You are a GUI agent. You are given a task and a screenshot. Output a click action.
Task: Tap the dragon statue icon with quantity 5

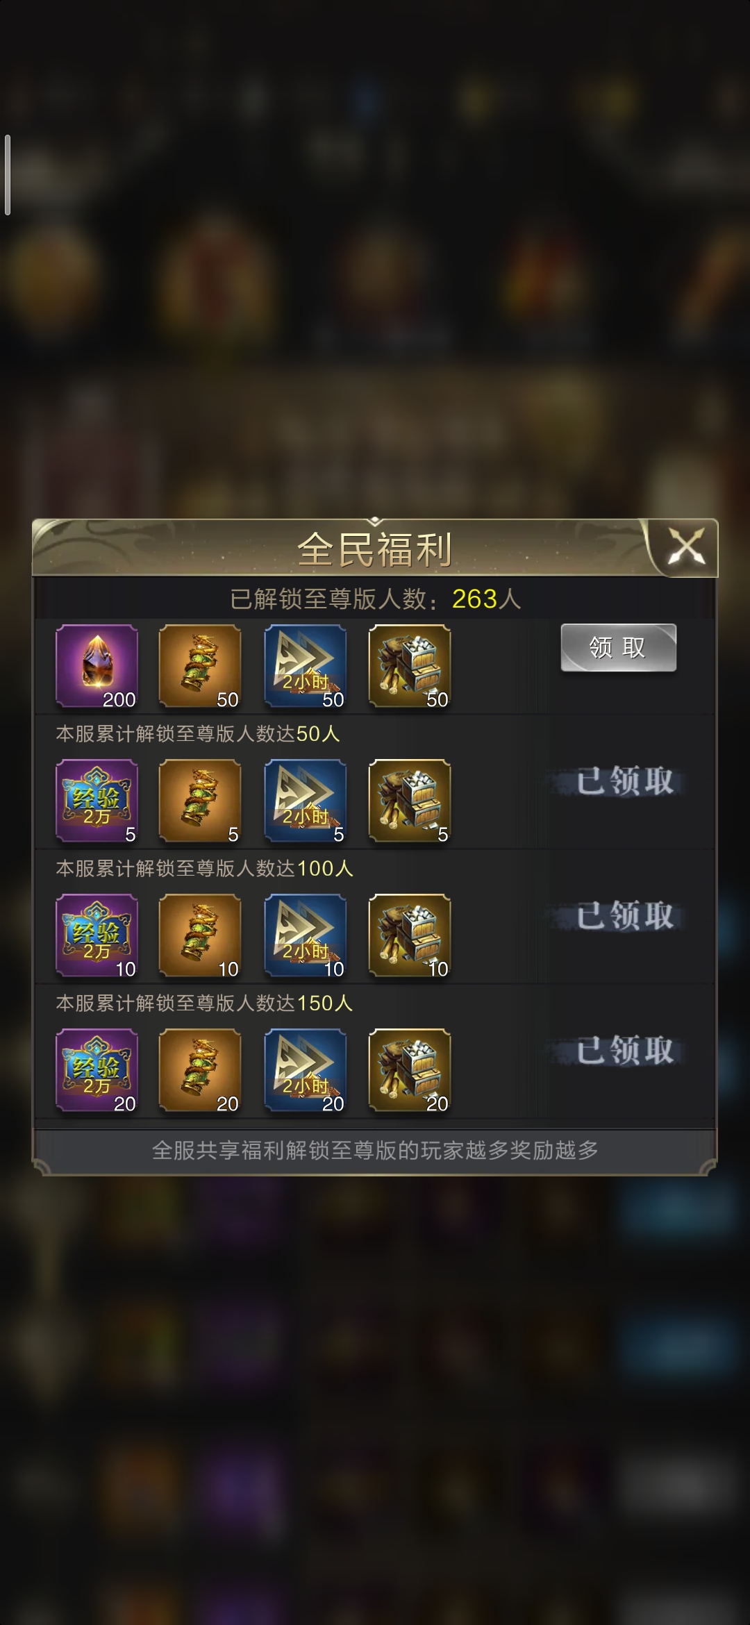pos(200,801)
